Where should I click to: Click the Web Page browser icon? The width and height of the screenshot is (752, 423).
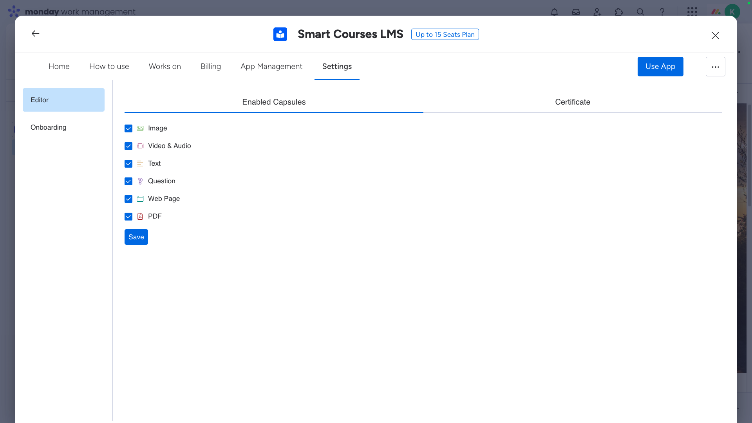(x=140, y=199)
